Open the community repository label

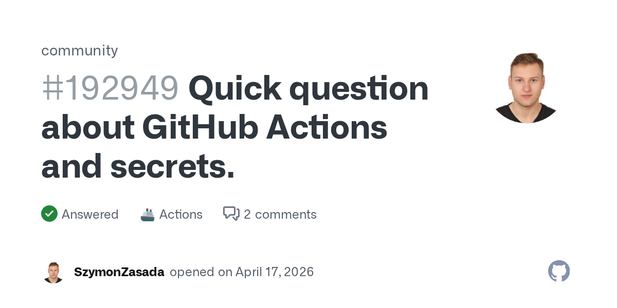coord(80,50)
